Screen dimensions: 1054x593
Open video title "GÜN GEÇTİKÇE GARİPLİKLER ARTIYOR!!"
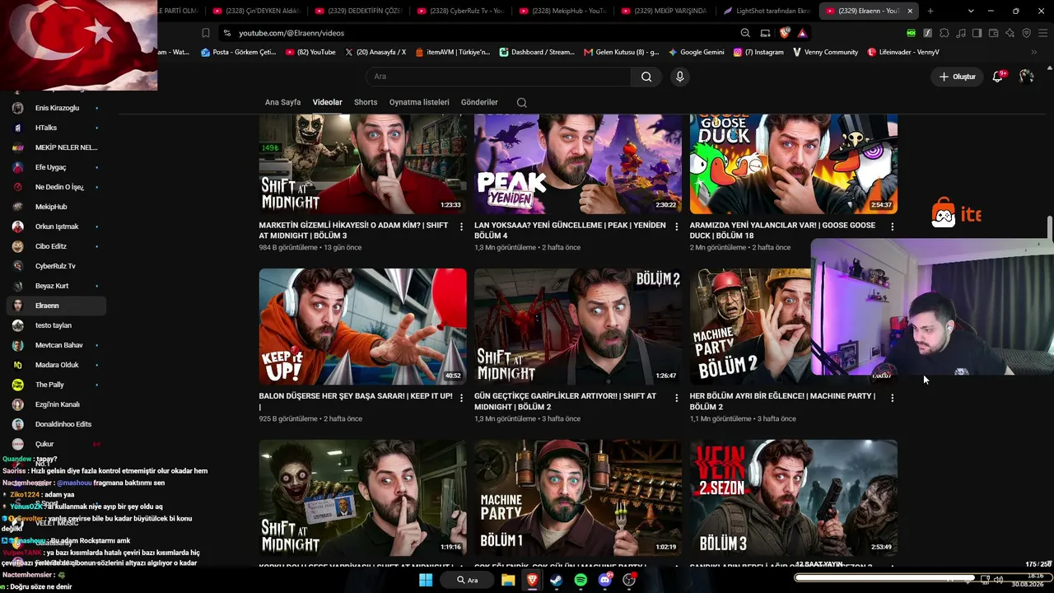pyautogui.click(x=565, y=401)
